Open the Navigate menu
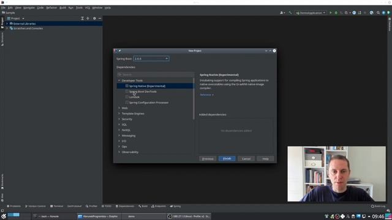Viewport: 392px width, 220px height. [29, 8]
